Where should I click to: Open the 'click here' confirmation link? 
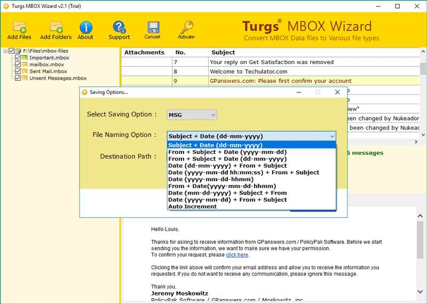pos(237,255)
